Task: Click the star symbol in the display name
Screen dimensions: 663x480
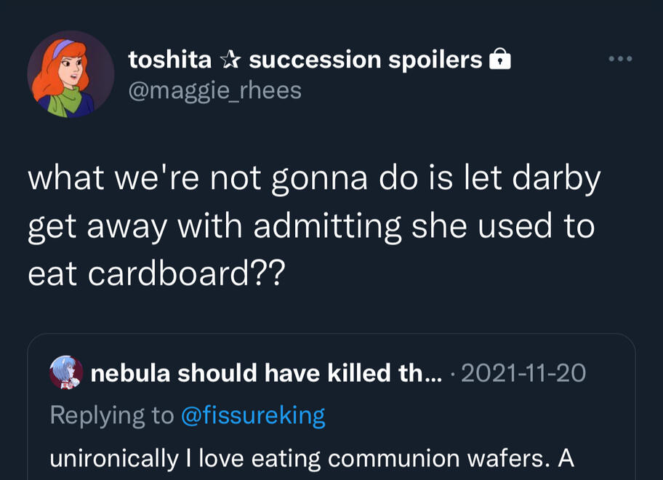Action: [x=230, y=60]
